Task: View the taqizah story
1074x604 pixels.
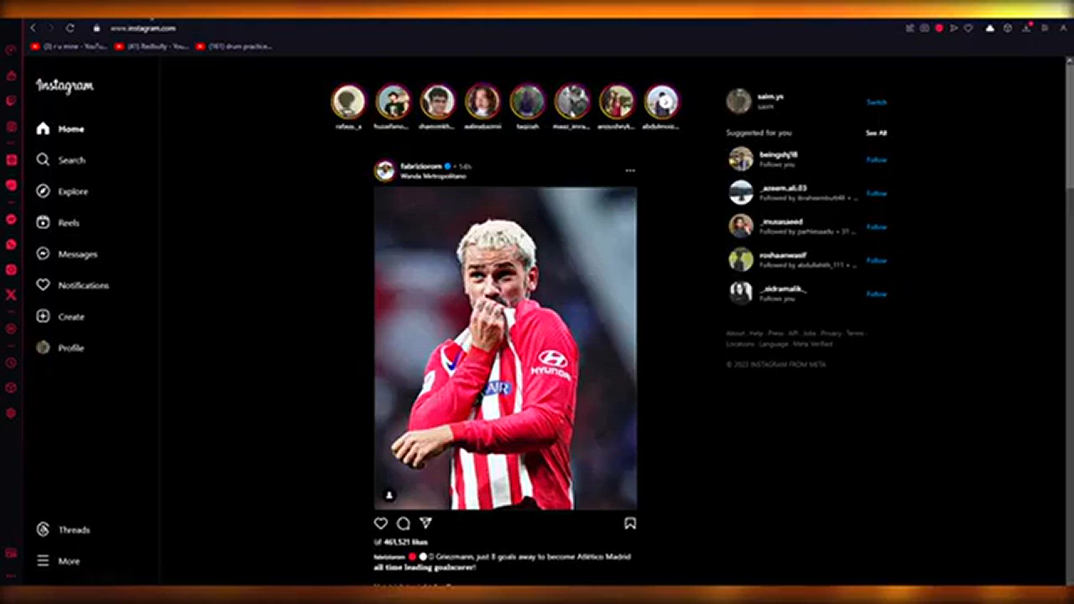Action: pyautogui.click(x=527, y=102)
